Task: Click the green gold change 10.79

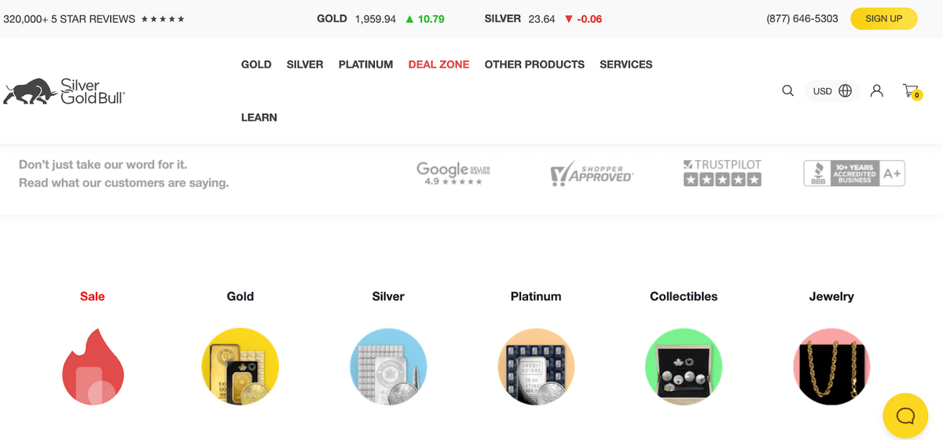Action: (424, 19)
